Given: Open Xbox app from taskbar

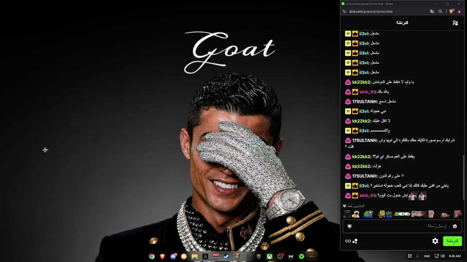Looking at the screenshot, I should tap(269, 257).
